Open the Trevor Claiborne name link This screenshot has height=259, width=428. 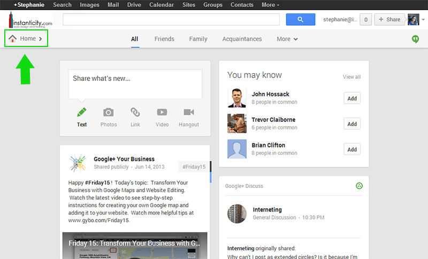pos(273,120)
